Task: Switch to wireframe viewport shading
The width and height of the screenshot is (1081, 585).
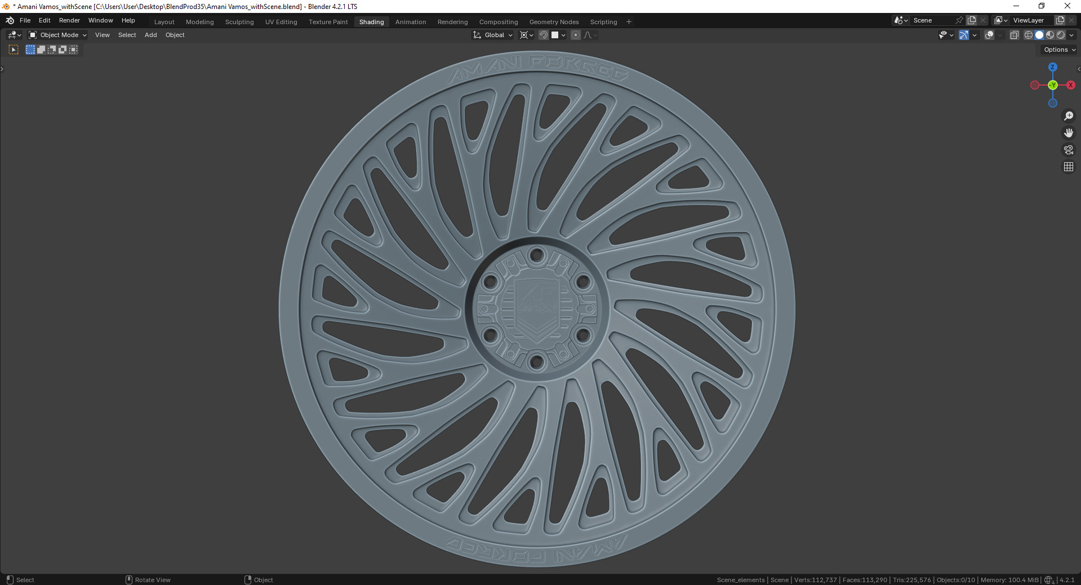Action: coord(1029,35)
